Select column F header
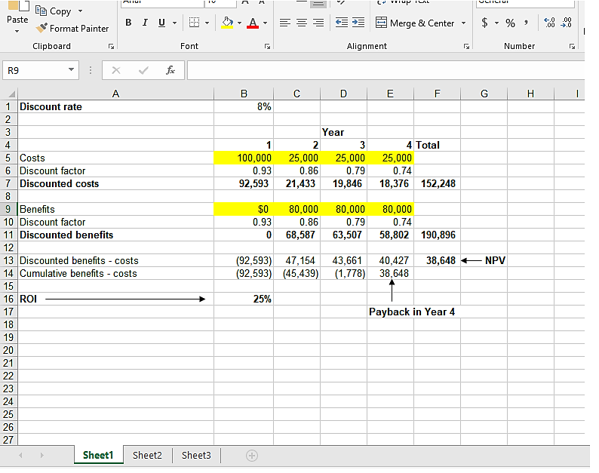Viewport: 599px width, 473px height. (437, 94)
